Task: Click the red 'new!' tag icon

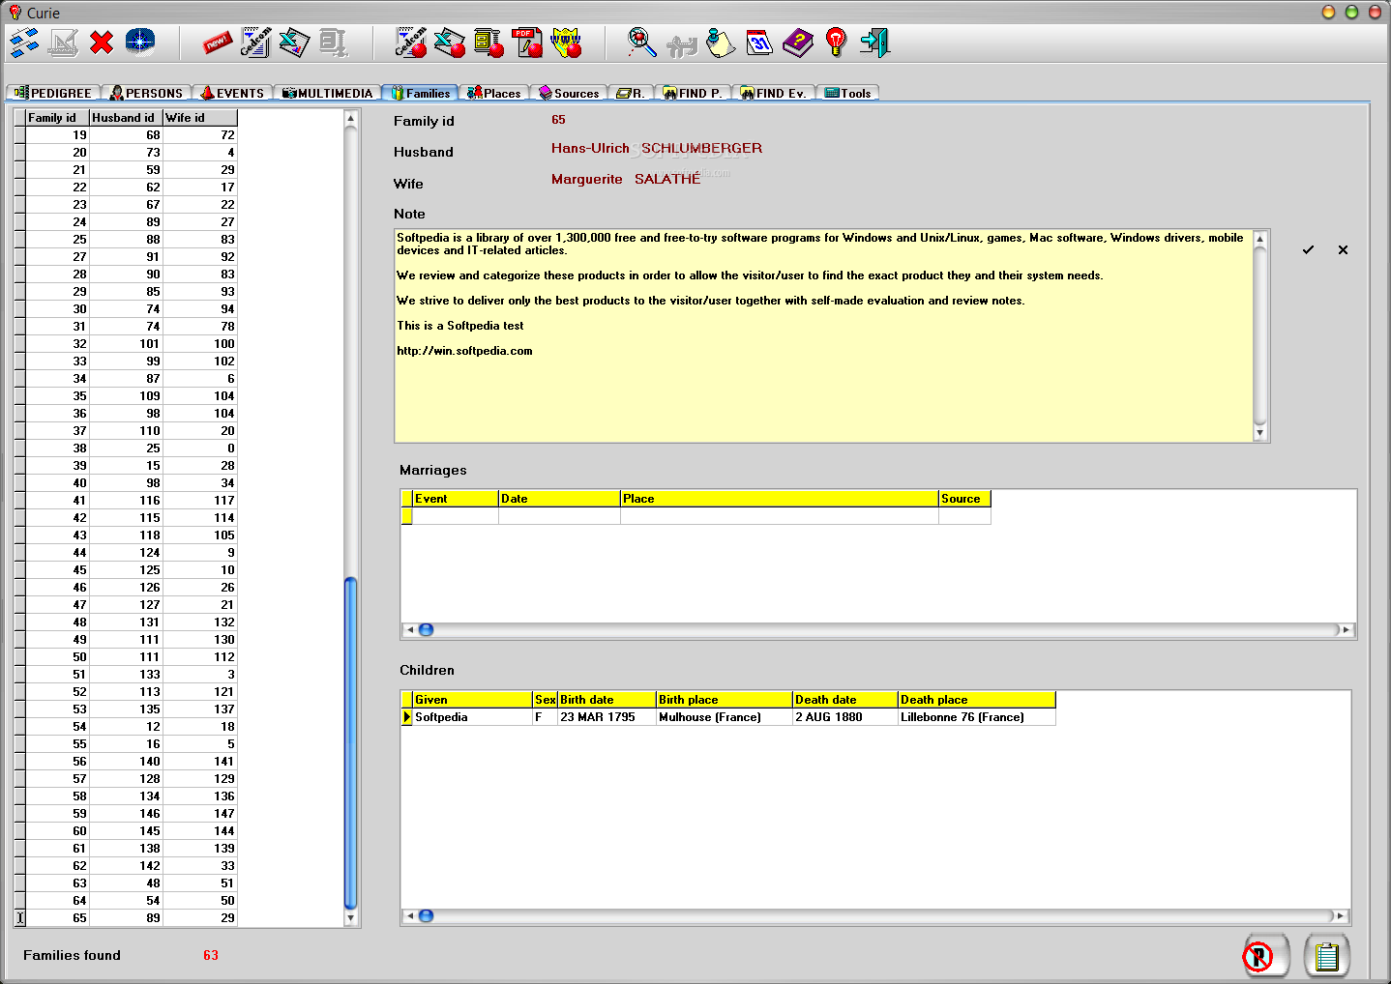Action: pyautogui.click(x=217, y=43)
